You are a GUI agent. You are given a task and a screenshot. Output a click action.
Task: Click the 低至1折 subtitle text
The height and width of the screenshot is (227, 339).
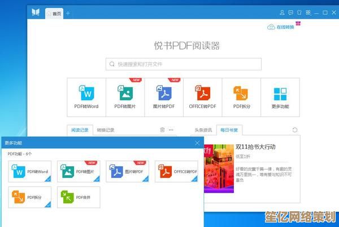point(243,156)
